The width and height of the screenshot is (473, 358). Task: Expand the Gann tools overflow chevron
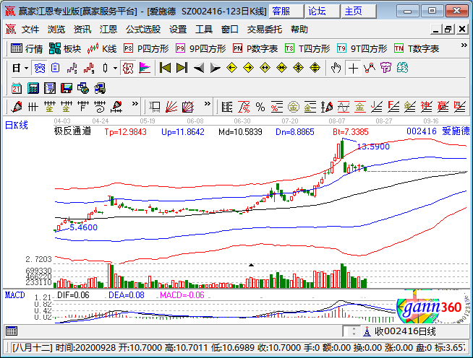208,104
